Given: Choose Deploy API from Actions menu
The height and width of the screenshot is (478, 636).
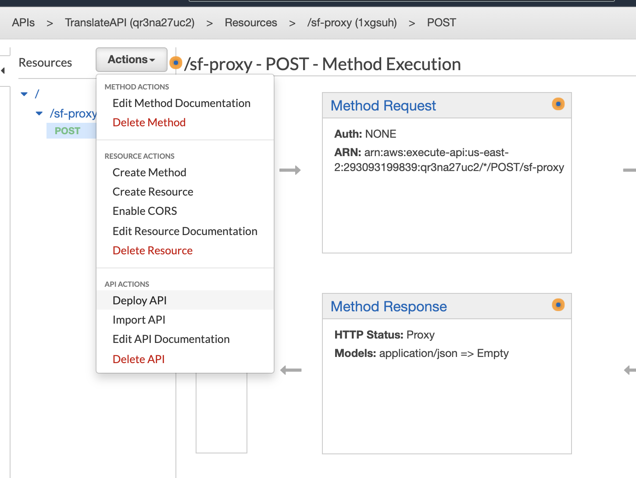Looking at the screenshot, I should click(139, 300).
